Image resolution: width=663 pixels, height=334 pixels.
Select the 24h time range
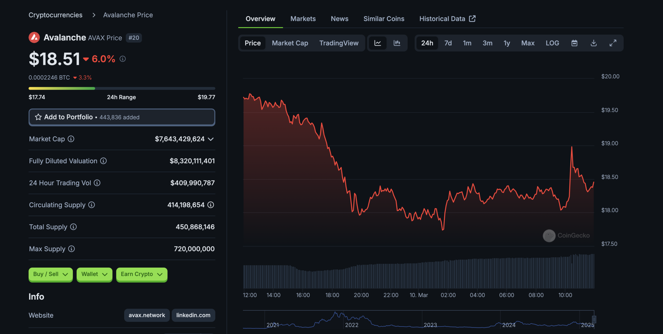click(x=427, y=43)
